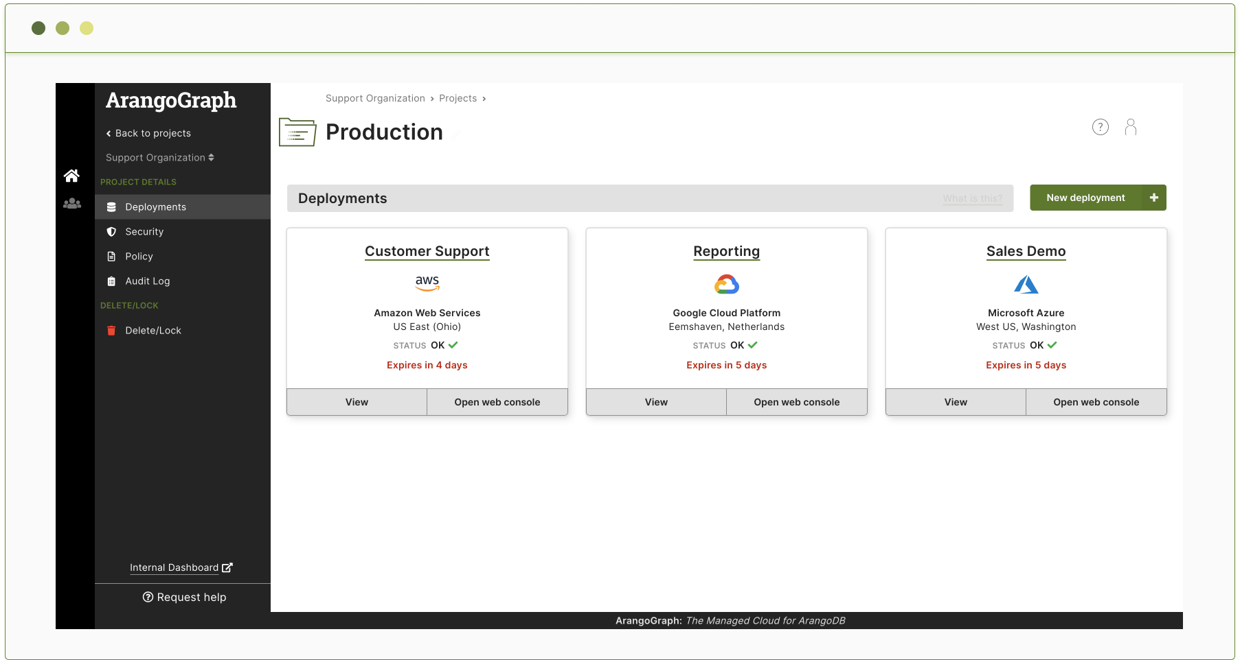
Task: Open the Internal Dashboard link
Action: [174, 567]
